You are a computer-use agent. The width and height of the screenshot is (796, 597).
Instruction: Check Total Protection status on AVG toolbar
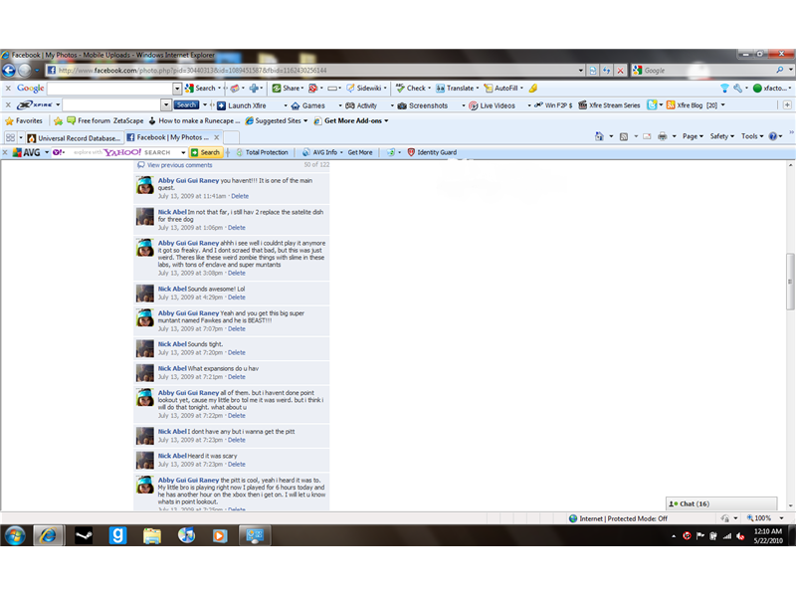pyautogui.click(x=264, y=153)
